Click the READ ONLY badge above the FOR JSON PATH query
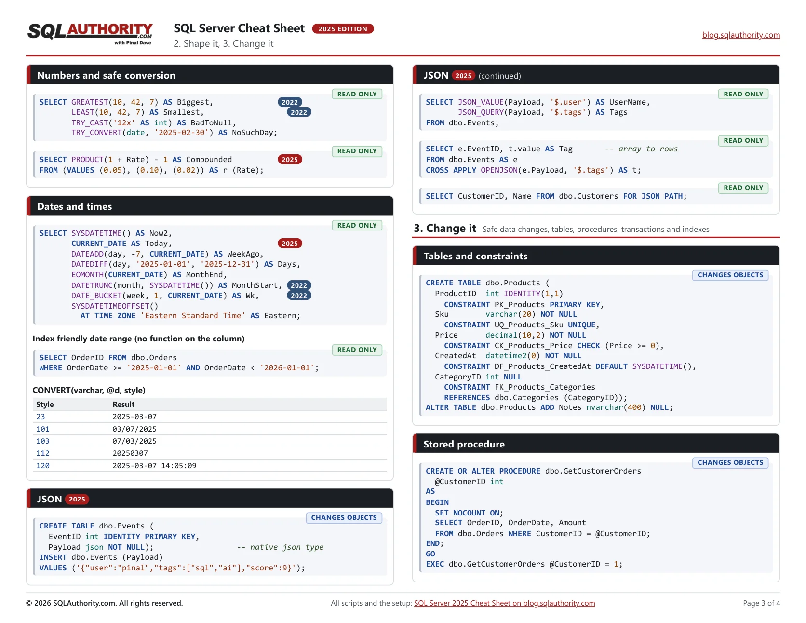Viewport: 806px width, 623px height. 743,188
